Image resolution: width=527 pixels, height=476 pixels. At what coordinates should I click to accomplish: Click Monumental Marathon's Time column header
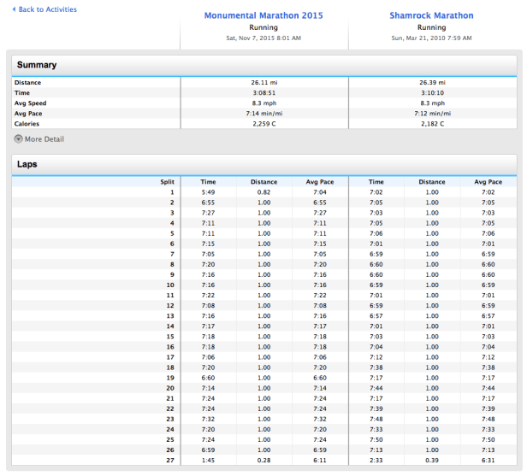(x=208, y=182)
